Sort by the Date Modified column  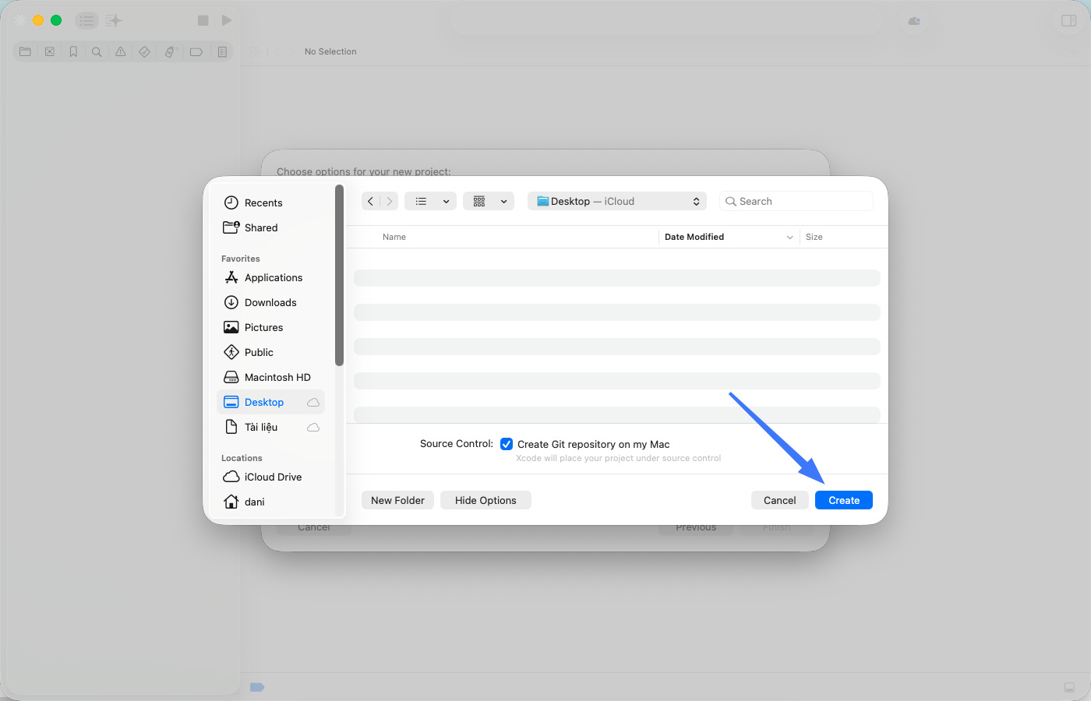point(694,237)
